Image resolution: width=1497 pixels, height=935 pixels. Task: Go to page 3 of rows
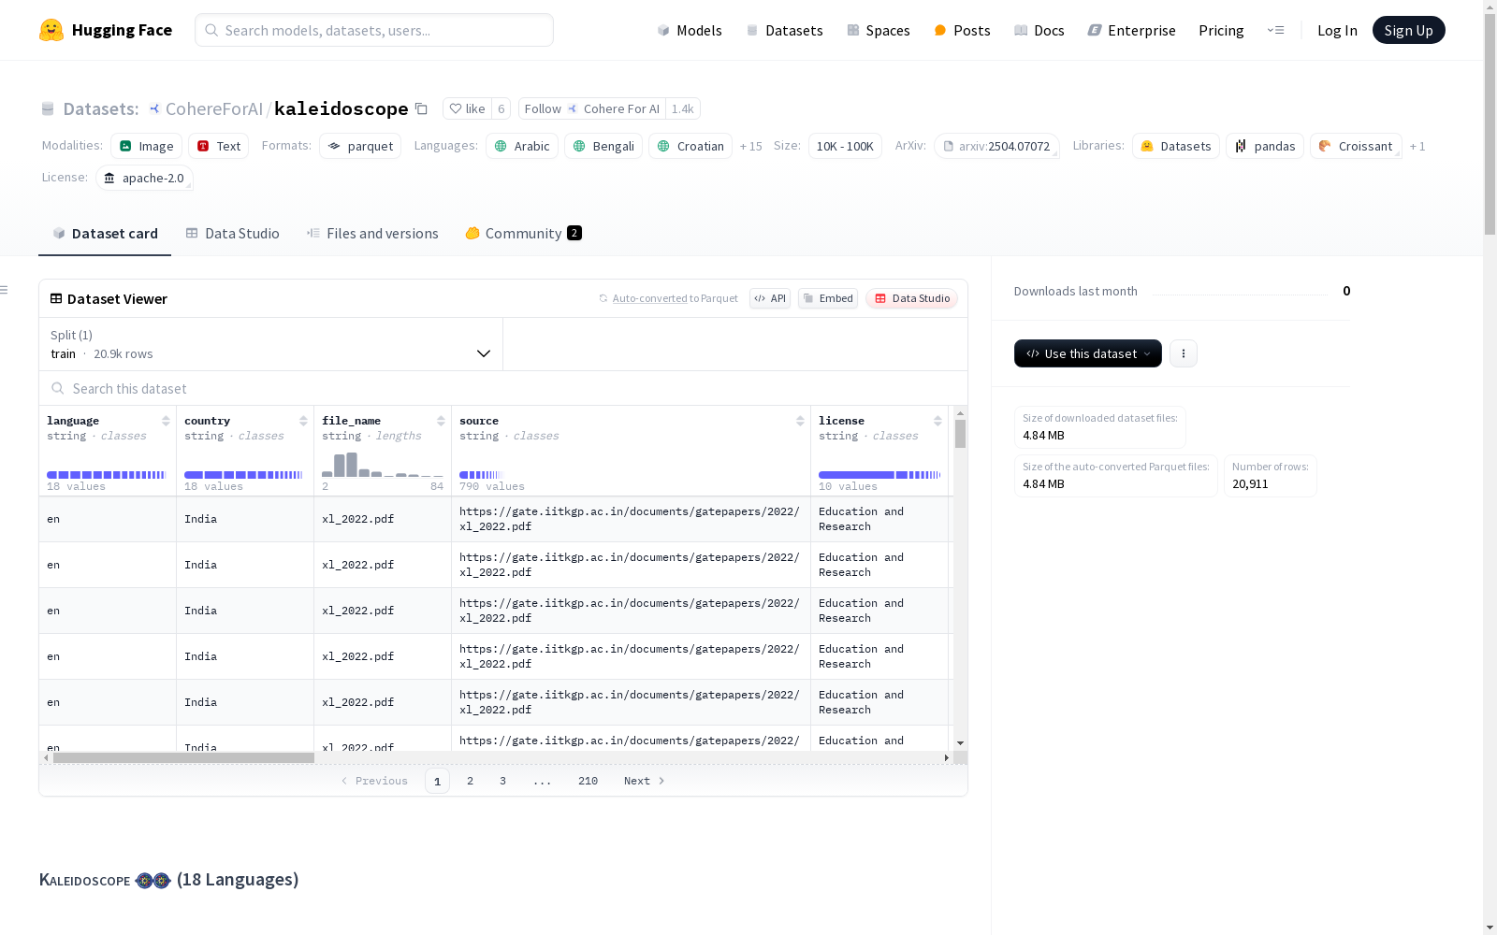[502, 781]
